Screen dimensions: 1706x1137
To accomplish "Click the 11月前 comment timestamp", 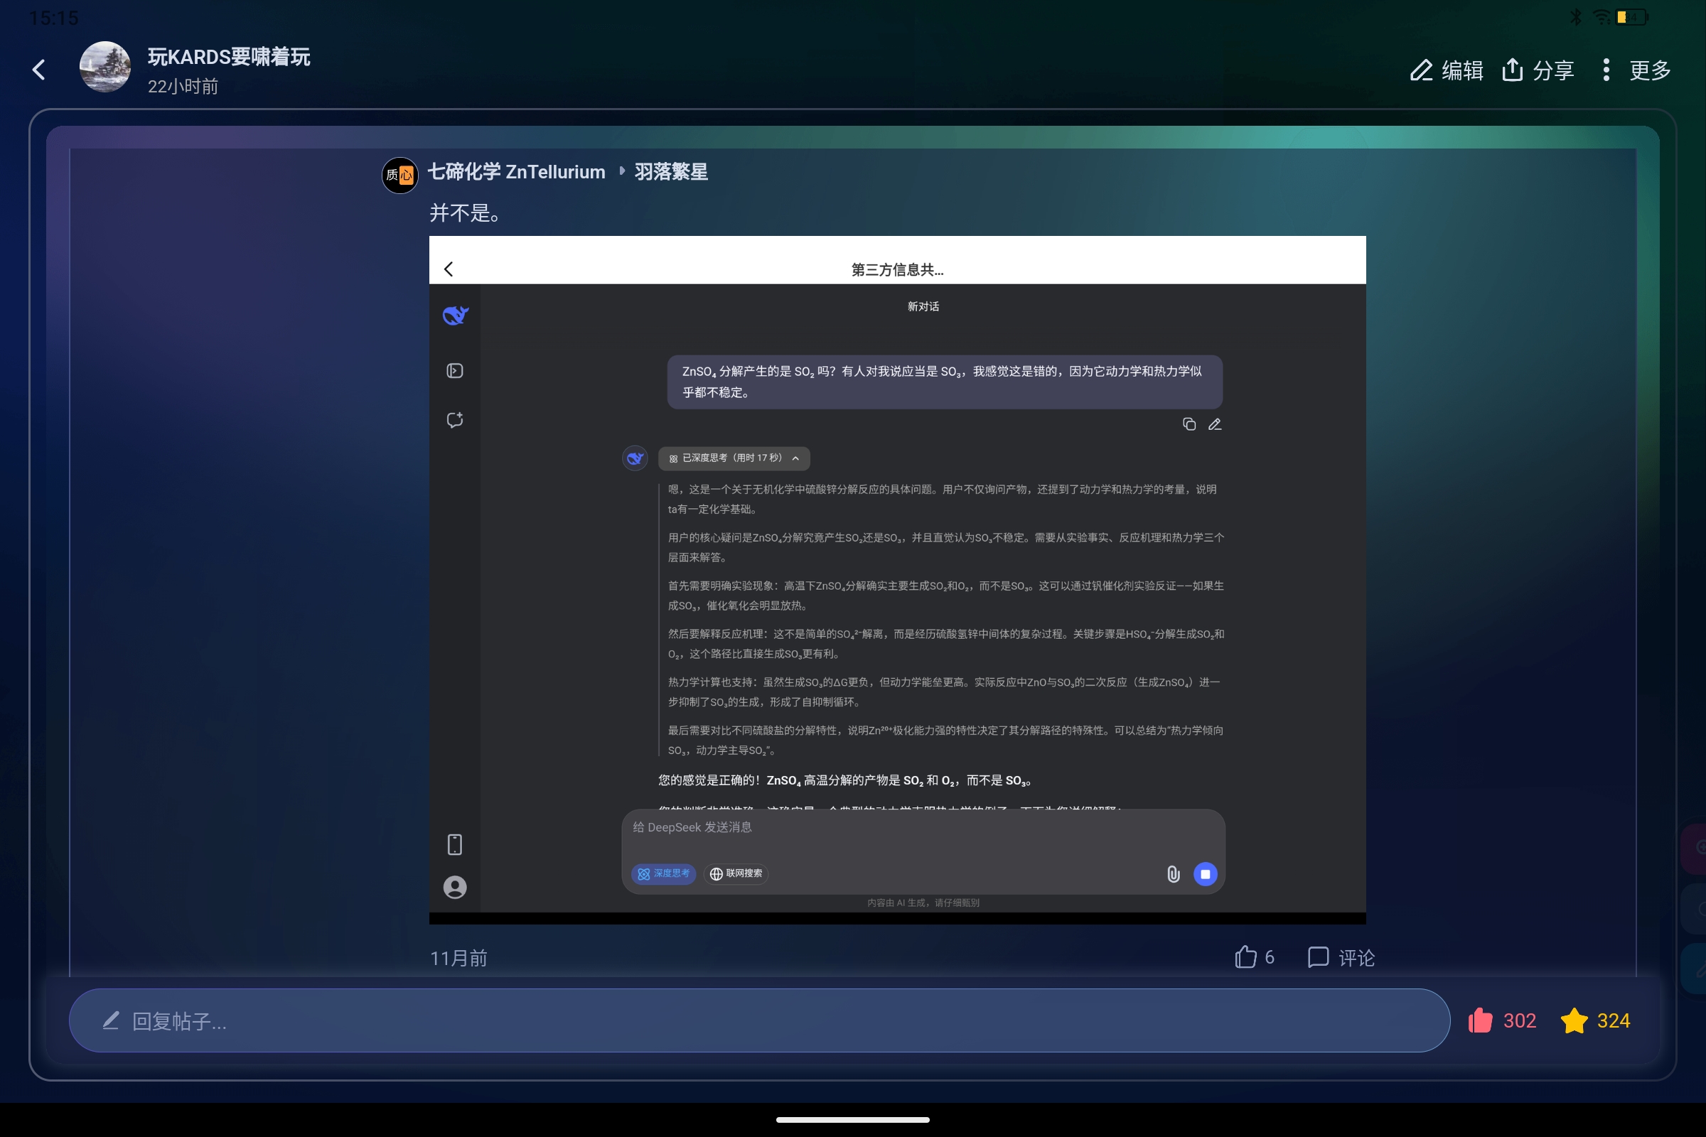I will point(458,959).
